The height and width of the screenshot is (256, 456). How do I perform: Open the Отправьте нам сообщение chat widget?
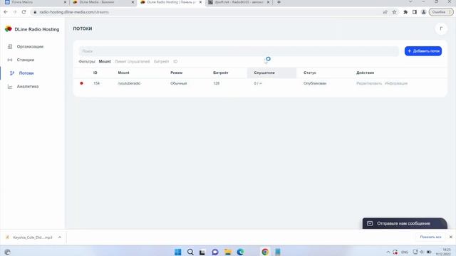(x=405, y=223)
